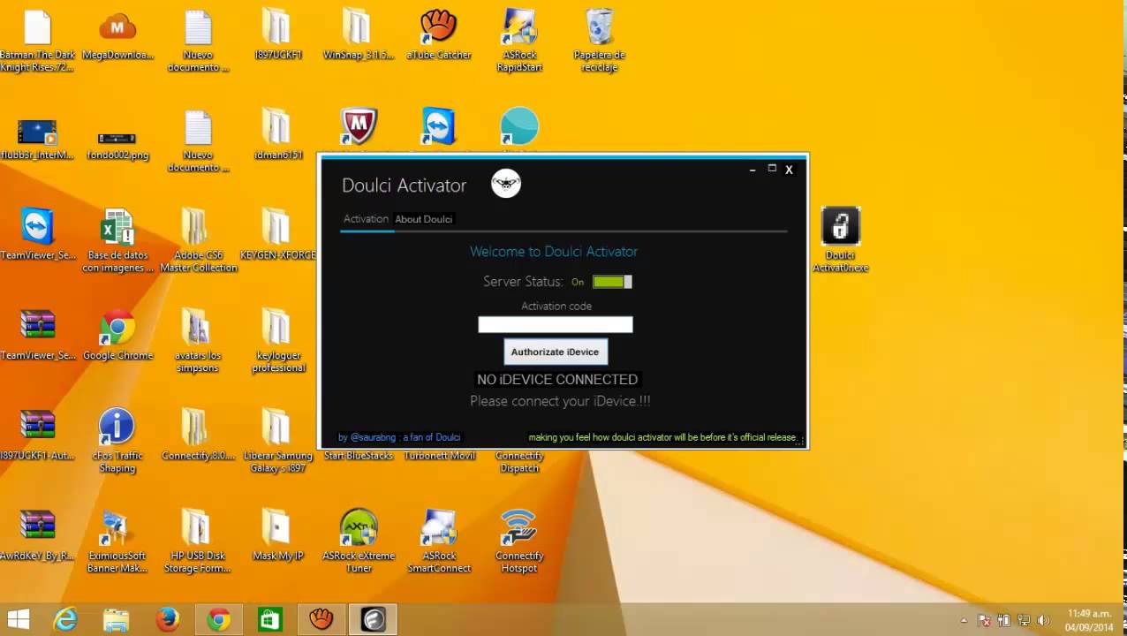The width and height of the screenshot is (1127, 636).
Task: Open the Connectify.8.0 folder
Action: (x=198, y=436)
